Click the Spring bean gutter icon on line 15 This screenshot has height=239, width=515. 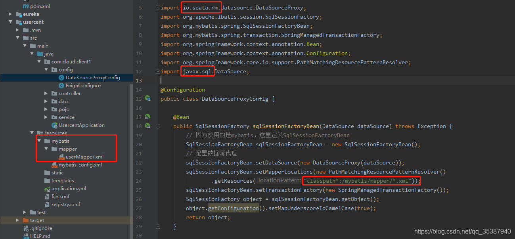[x=147, y=98]
